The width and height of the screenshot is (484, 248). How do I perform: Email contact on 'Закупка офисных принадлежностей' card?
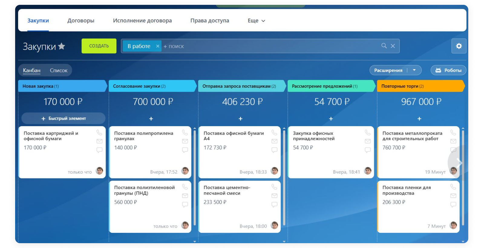(368, 141)
